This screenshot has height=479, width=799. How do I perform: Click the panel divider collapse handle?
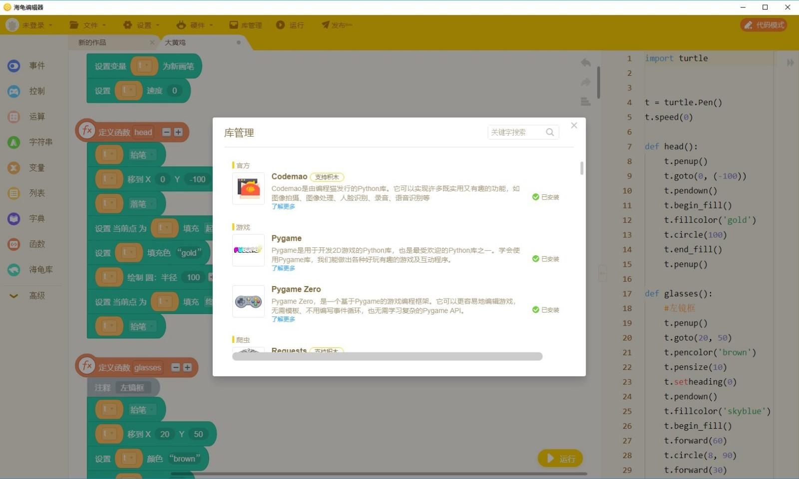pyautogui.click(x=602, y=273)
